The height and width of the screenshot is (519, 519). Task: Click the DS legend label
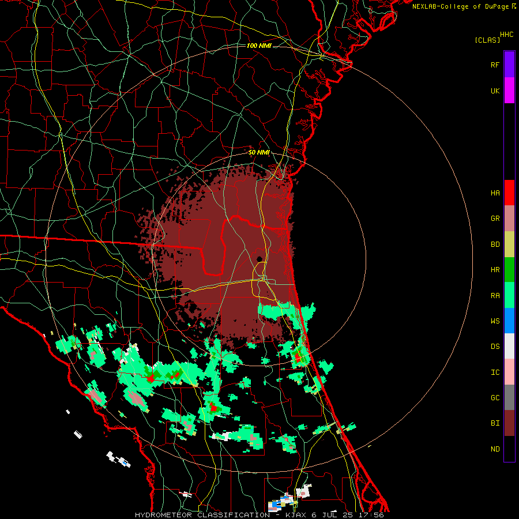(495, 347)
